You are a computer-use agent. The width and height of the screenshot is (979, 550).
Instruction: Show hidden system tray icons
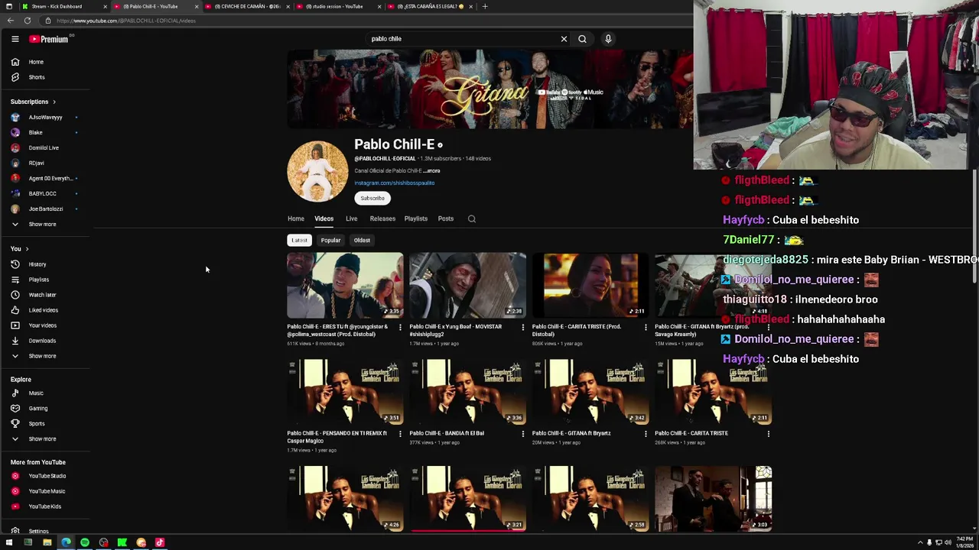(x=920, y=543)
